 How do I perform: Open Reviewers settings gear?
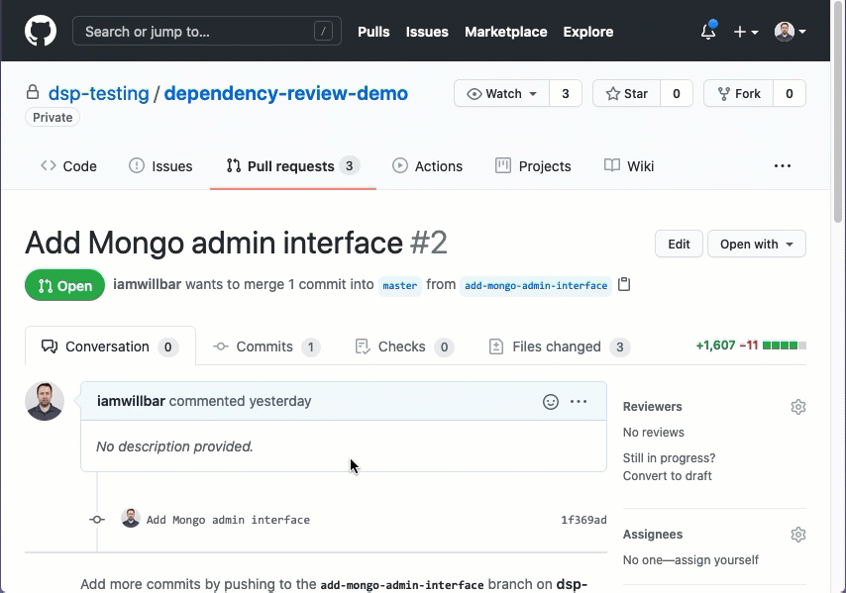click(x=797, y=407)
